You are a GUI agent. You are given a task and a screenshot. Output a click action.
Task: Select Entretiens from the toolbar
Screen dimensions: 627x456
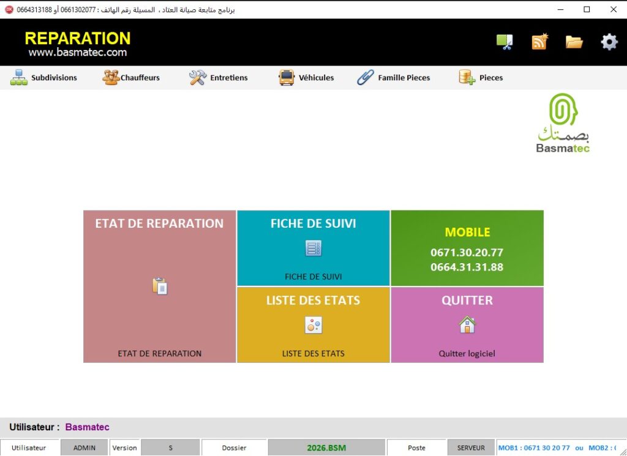pyautogui.click(x=219, y=78)
